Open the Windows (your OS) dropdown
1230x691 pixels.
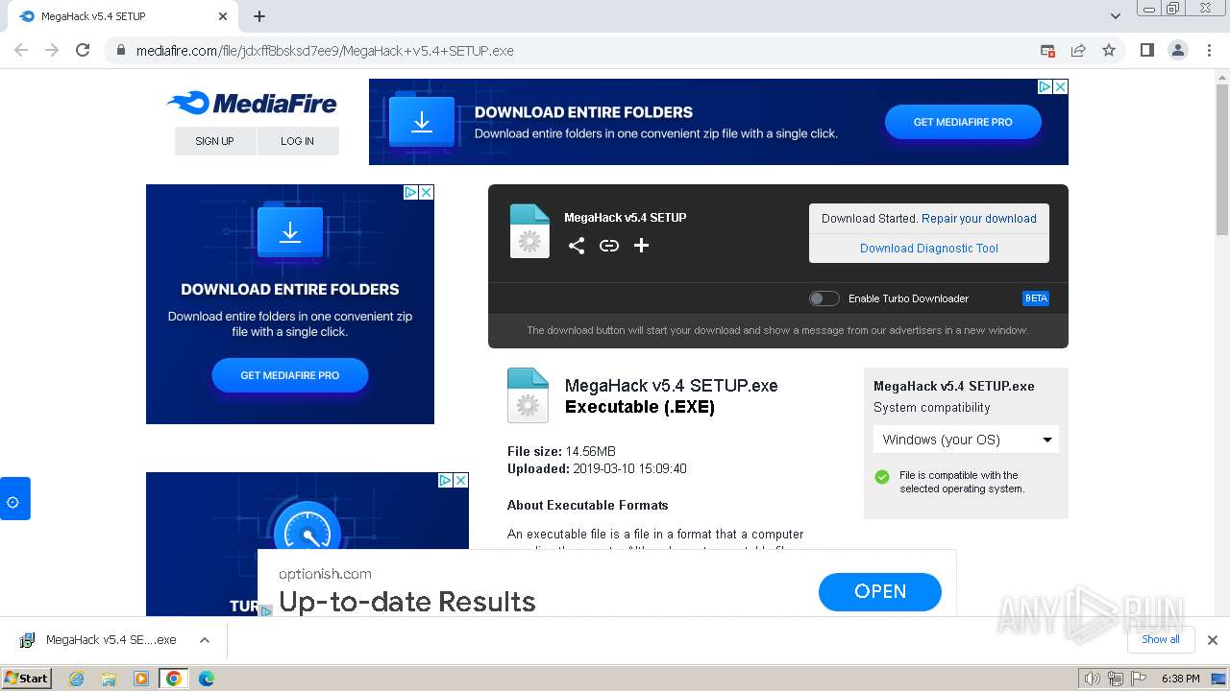click(x=966, y=440)
